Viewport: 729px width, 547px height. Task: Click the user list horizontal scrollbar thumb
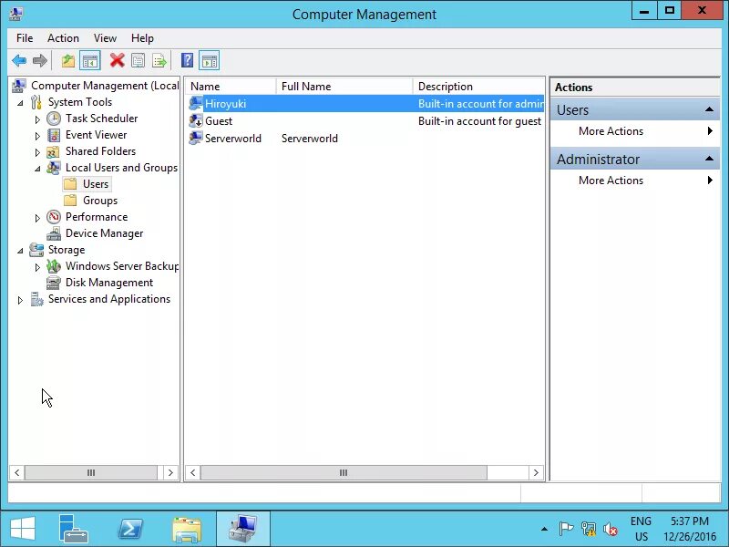344,472
